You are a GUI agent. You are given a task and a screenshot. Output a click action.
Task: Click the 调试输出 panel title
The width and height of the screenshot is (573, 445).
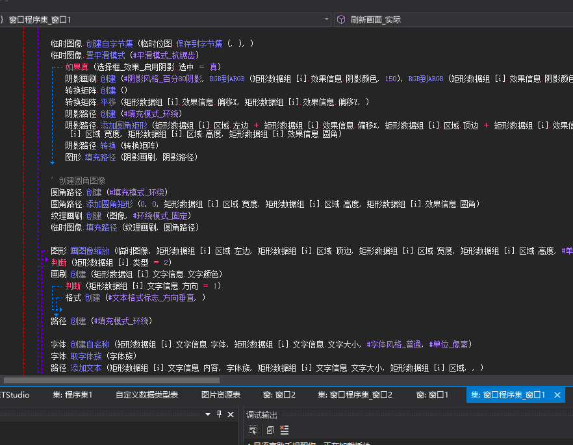262,414
